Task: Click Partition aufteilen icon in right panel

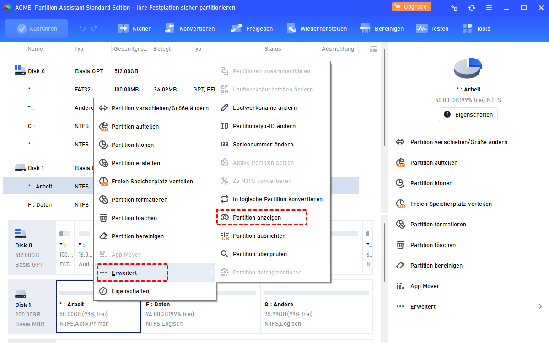Action: [x=400, y=163]
